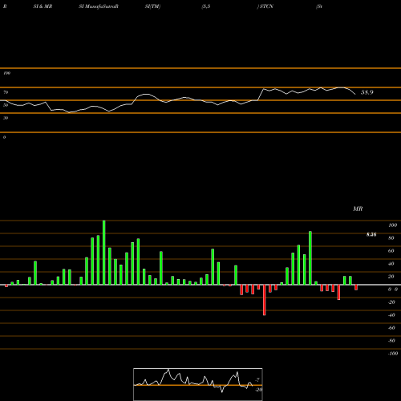
Task: Click the "60" label on MR axis
Action: click(x=391, y=251)
